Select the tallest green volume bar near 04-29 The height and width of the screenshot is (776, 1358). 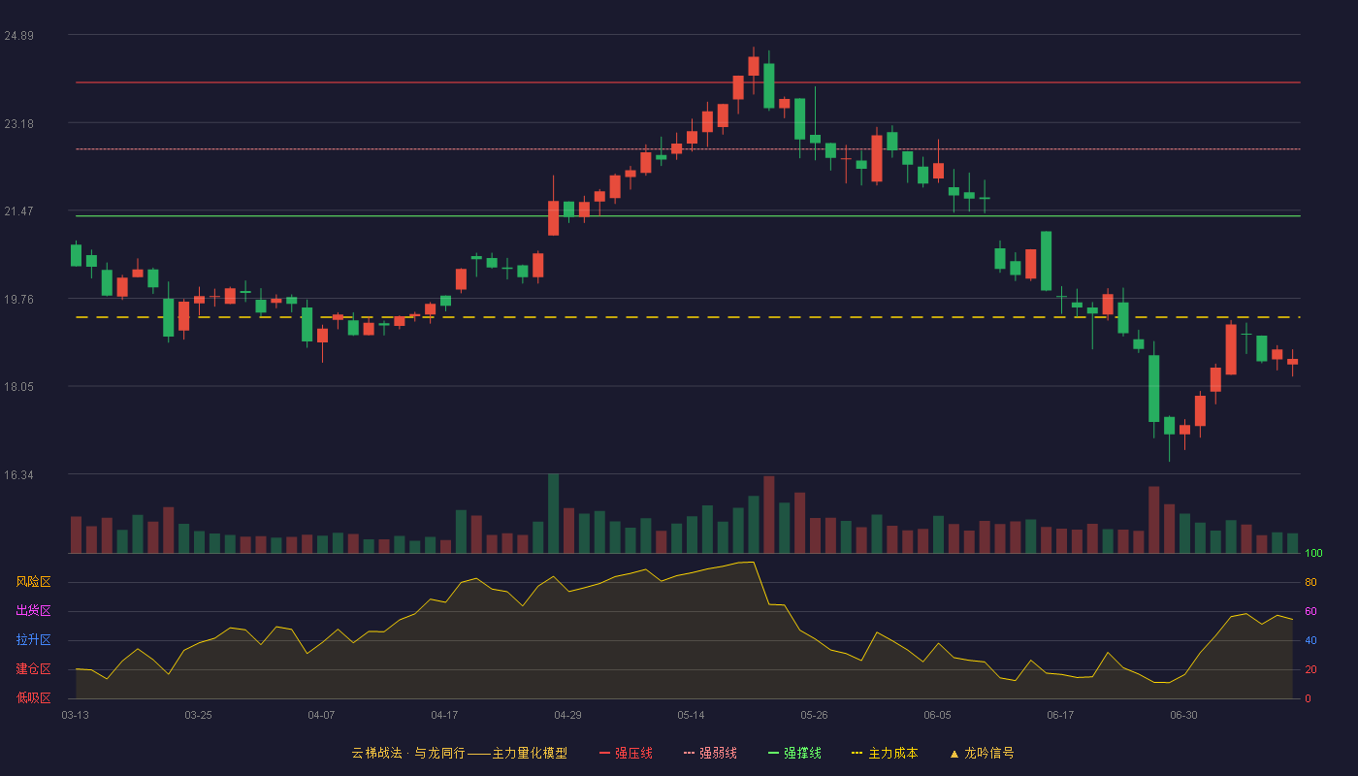point(553,514)
